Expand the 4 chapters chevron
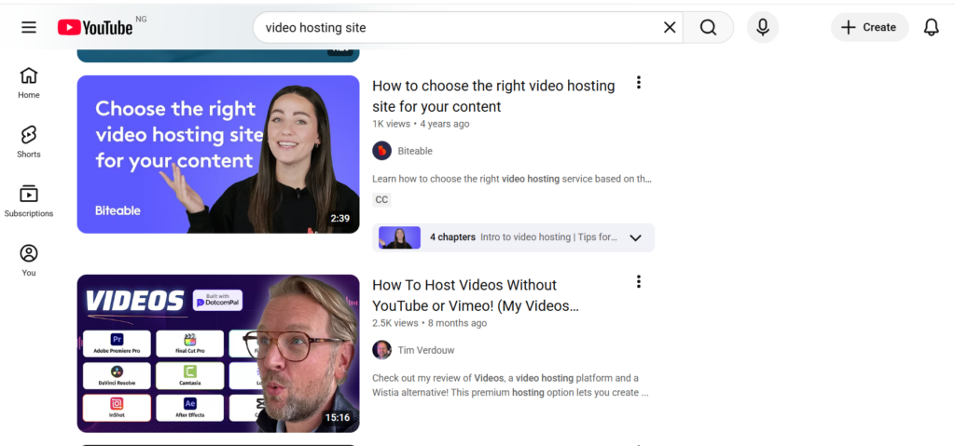 pos(635,237)
